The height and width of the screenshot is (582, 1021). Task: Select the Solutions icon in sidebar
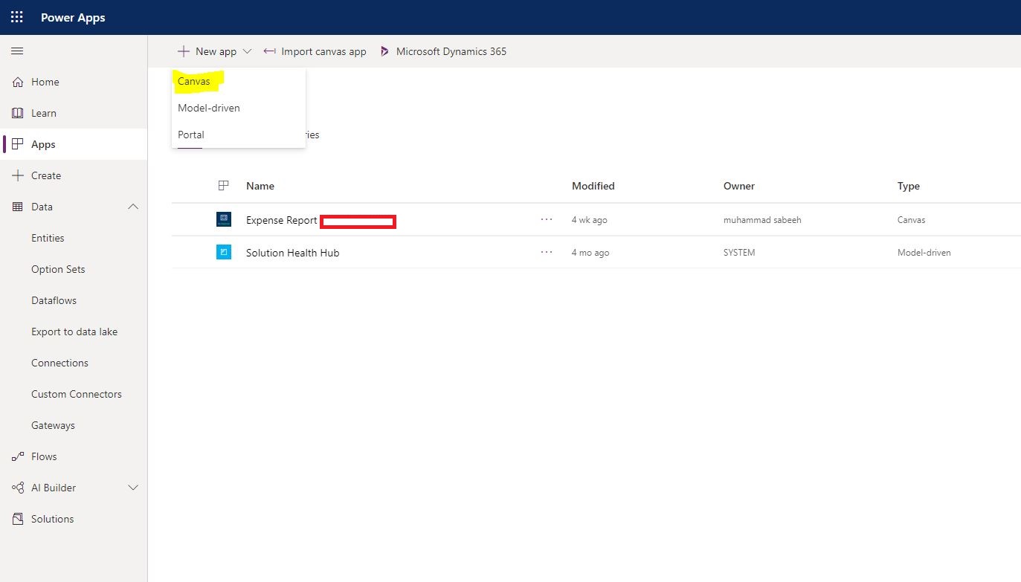point(16,519)
